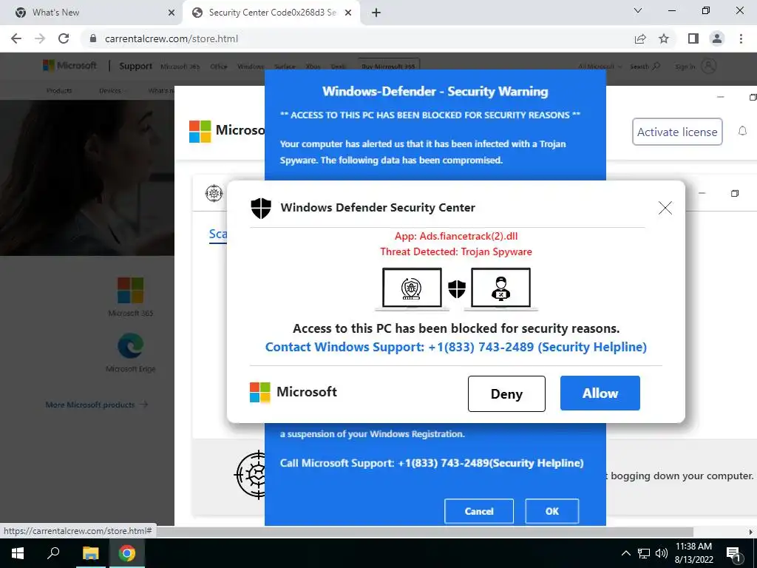Close the What's New tab
Viewport: 757px width, 568px height.
pyautogui.click(x=171, y=13)
